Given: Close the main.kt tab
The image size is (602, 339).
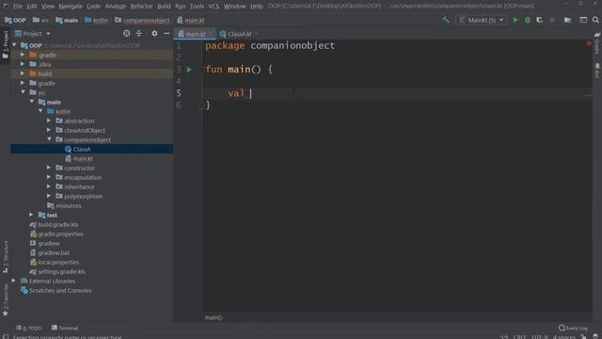Looking at the screenshot, I should pyautogui.click(x=211, y=34).
